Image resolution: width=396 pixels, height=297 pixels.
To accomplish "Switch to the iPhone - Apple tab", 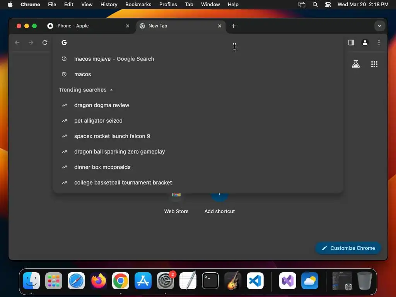I will [x=88, y=26].
